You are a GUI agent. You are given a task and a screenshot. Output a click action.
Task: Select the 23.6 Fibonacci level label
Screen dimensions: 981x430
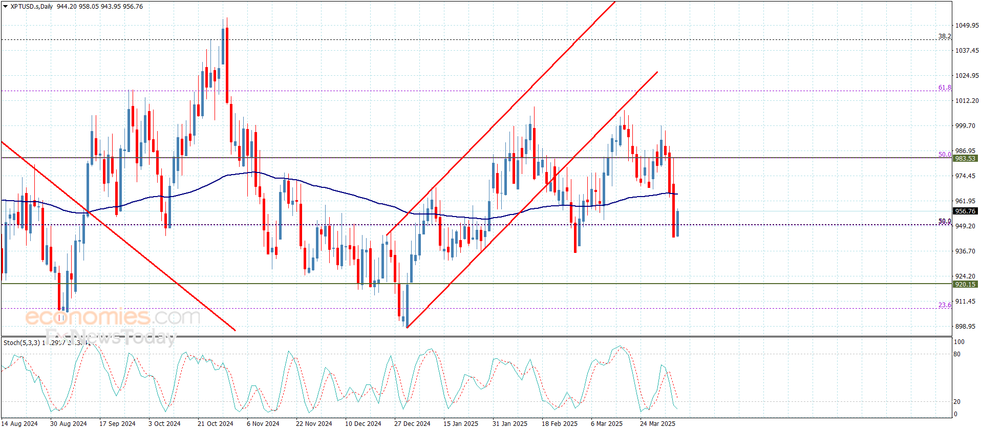pos(945,305)
